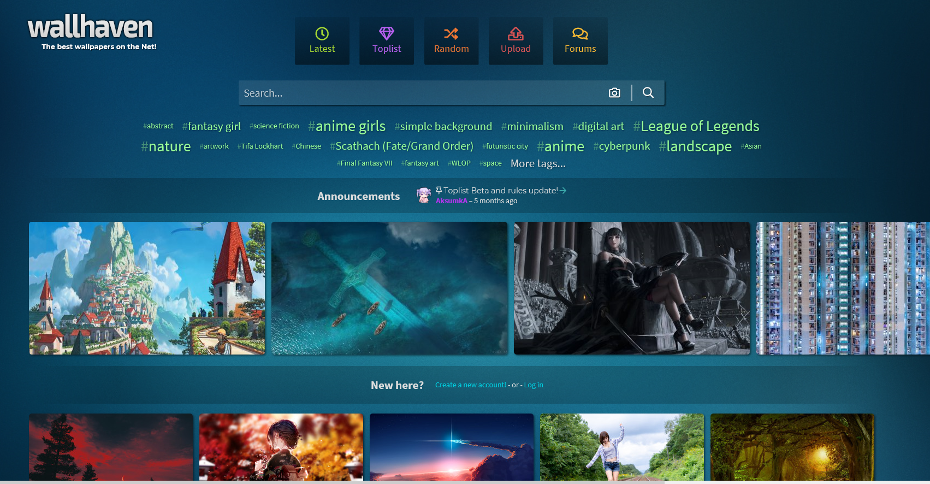This screenshot has width=930, height=484.
Task: Select the #Asian tag
Action: coord(751,146)
